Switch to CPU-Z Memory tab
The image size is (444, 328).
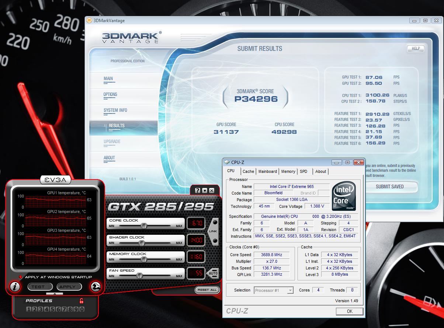point(288,171)
